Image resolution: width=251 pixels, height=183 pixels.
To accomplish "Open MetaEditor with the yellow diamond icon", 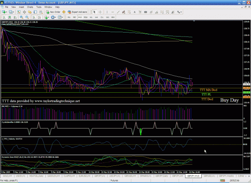I will (x=64, y=12).
